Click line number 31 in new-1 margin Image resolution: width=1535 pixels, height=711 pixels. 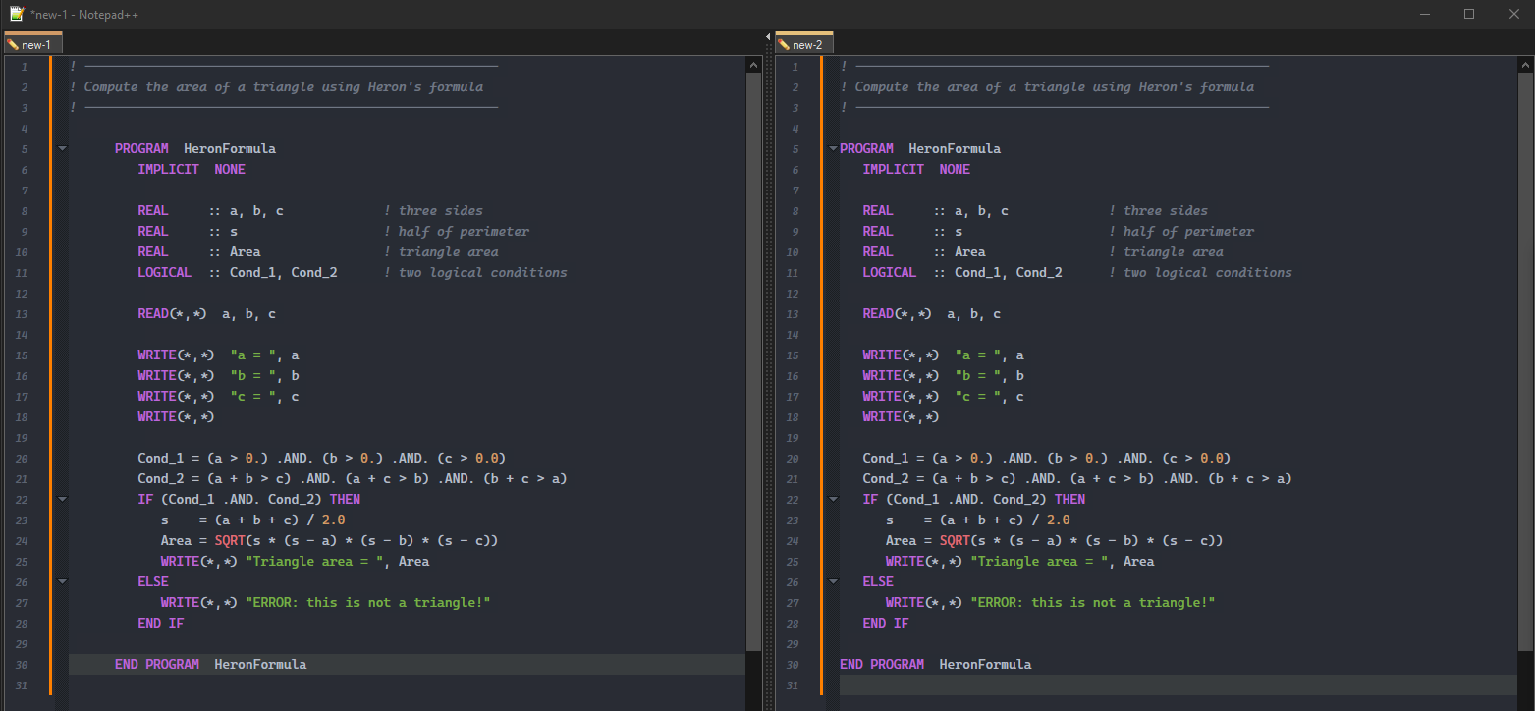pos(23,685)
